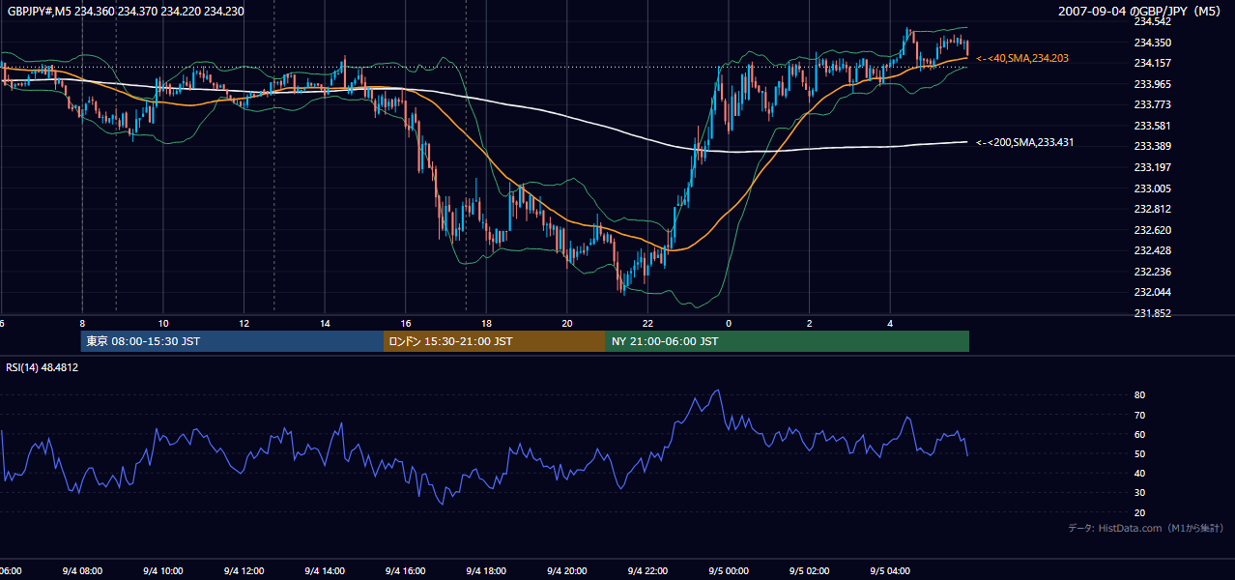Click bottom time label 9/5 04:00
Viewport: 1235px width, 580px height.
point(890,571)
